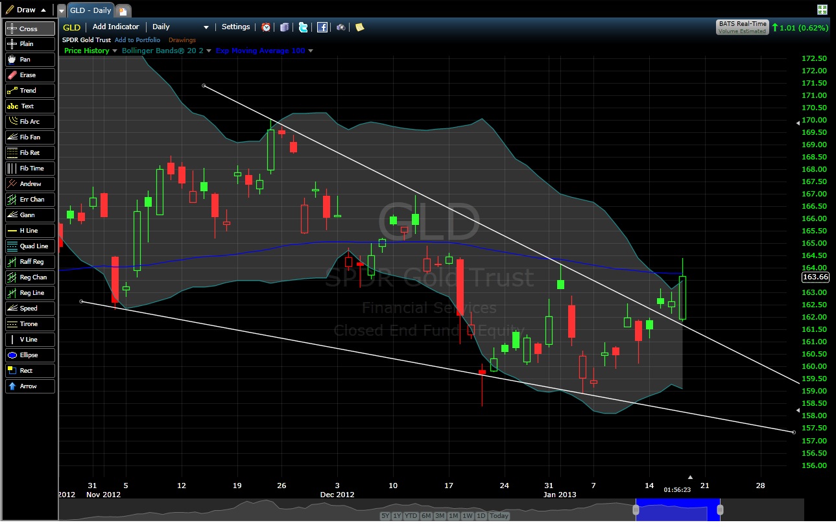This screenshot has width=836, height=527.
Task: Pick the Text annotation tool
Action: pos(30,106)
